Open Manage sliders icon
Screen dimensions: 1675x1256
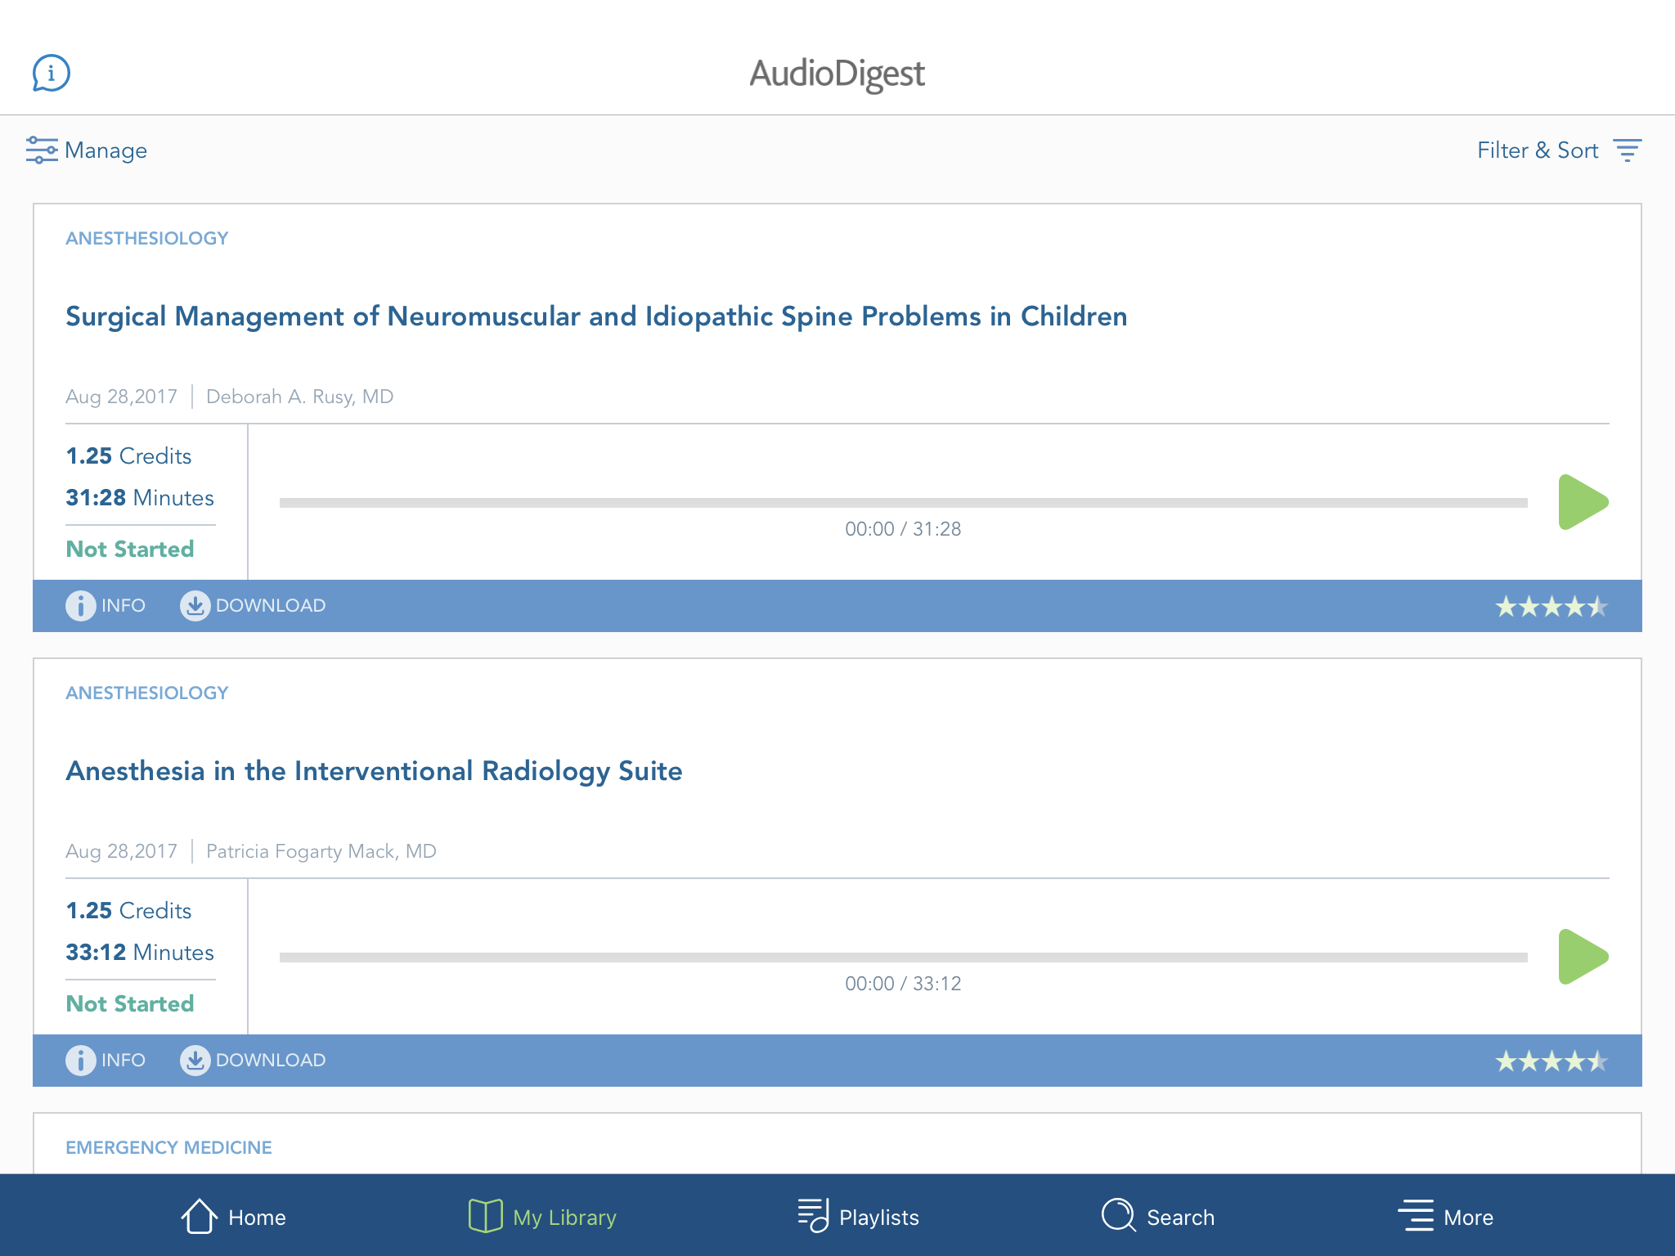coord(41,150)
